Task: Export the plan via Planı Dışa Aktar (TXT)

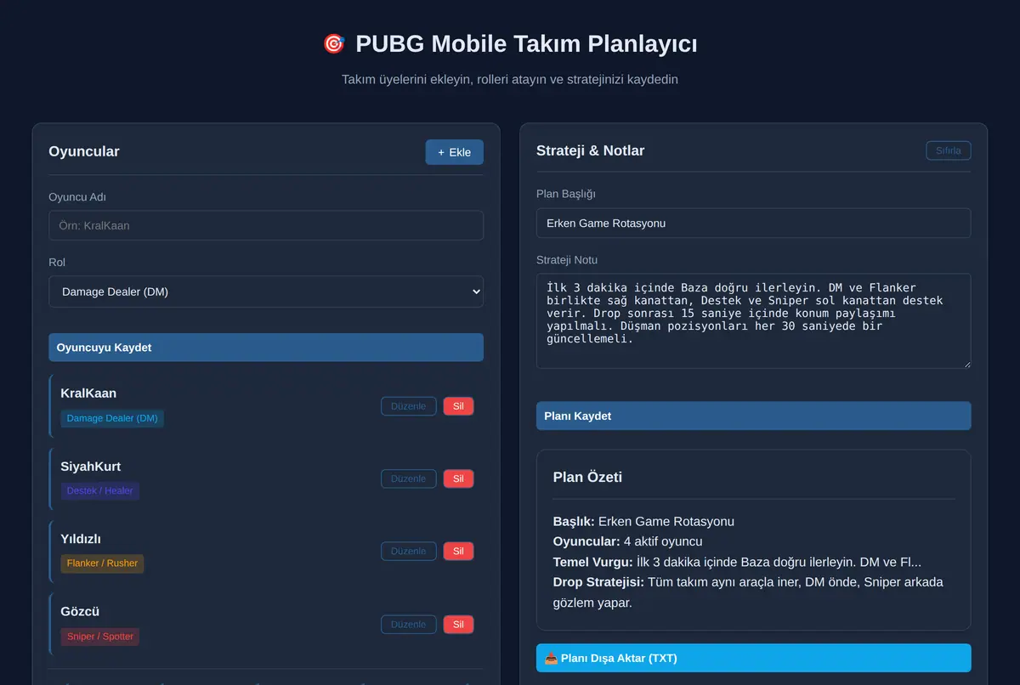Action: point(753,658)
